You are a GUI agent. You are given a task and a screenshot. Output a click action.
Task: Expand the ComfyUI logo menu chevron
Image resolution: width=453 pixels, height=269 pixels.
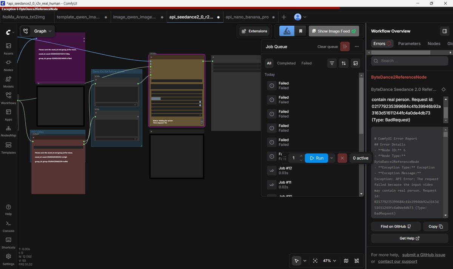click(14, 32)
